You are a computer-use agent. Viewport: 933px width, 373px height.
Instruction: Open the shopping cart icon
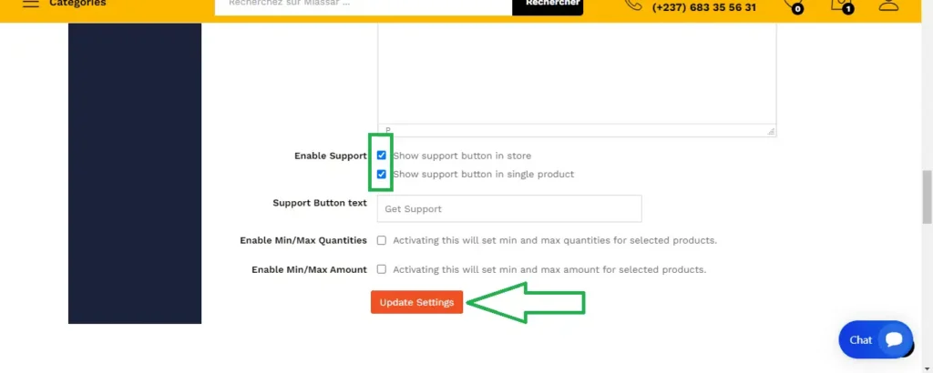[x=839, y=5]
